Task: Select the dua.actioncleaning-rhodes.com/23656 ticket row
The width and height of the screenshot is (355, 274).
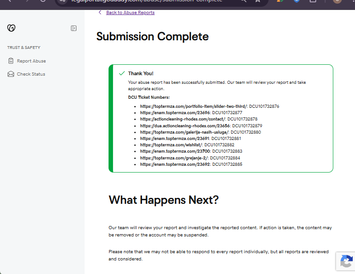Action: (x=201, y=125)
